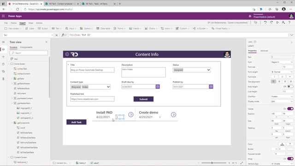Set text alignment to justify
This screenshot has height=166, width=295.
pos(291,82)
